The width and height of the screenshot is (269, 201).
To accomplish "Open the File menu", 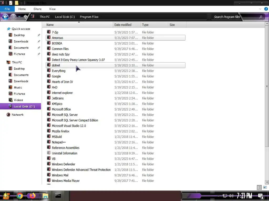I will coord(7,9).
